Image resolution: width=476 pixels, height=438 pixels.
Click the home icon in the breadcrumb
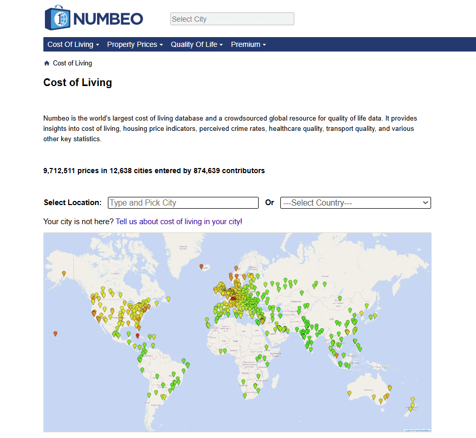pyautogui.click(x=46, y=63)
